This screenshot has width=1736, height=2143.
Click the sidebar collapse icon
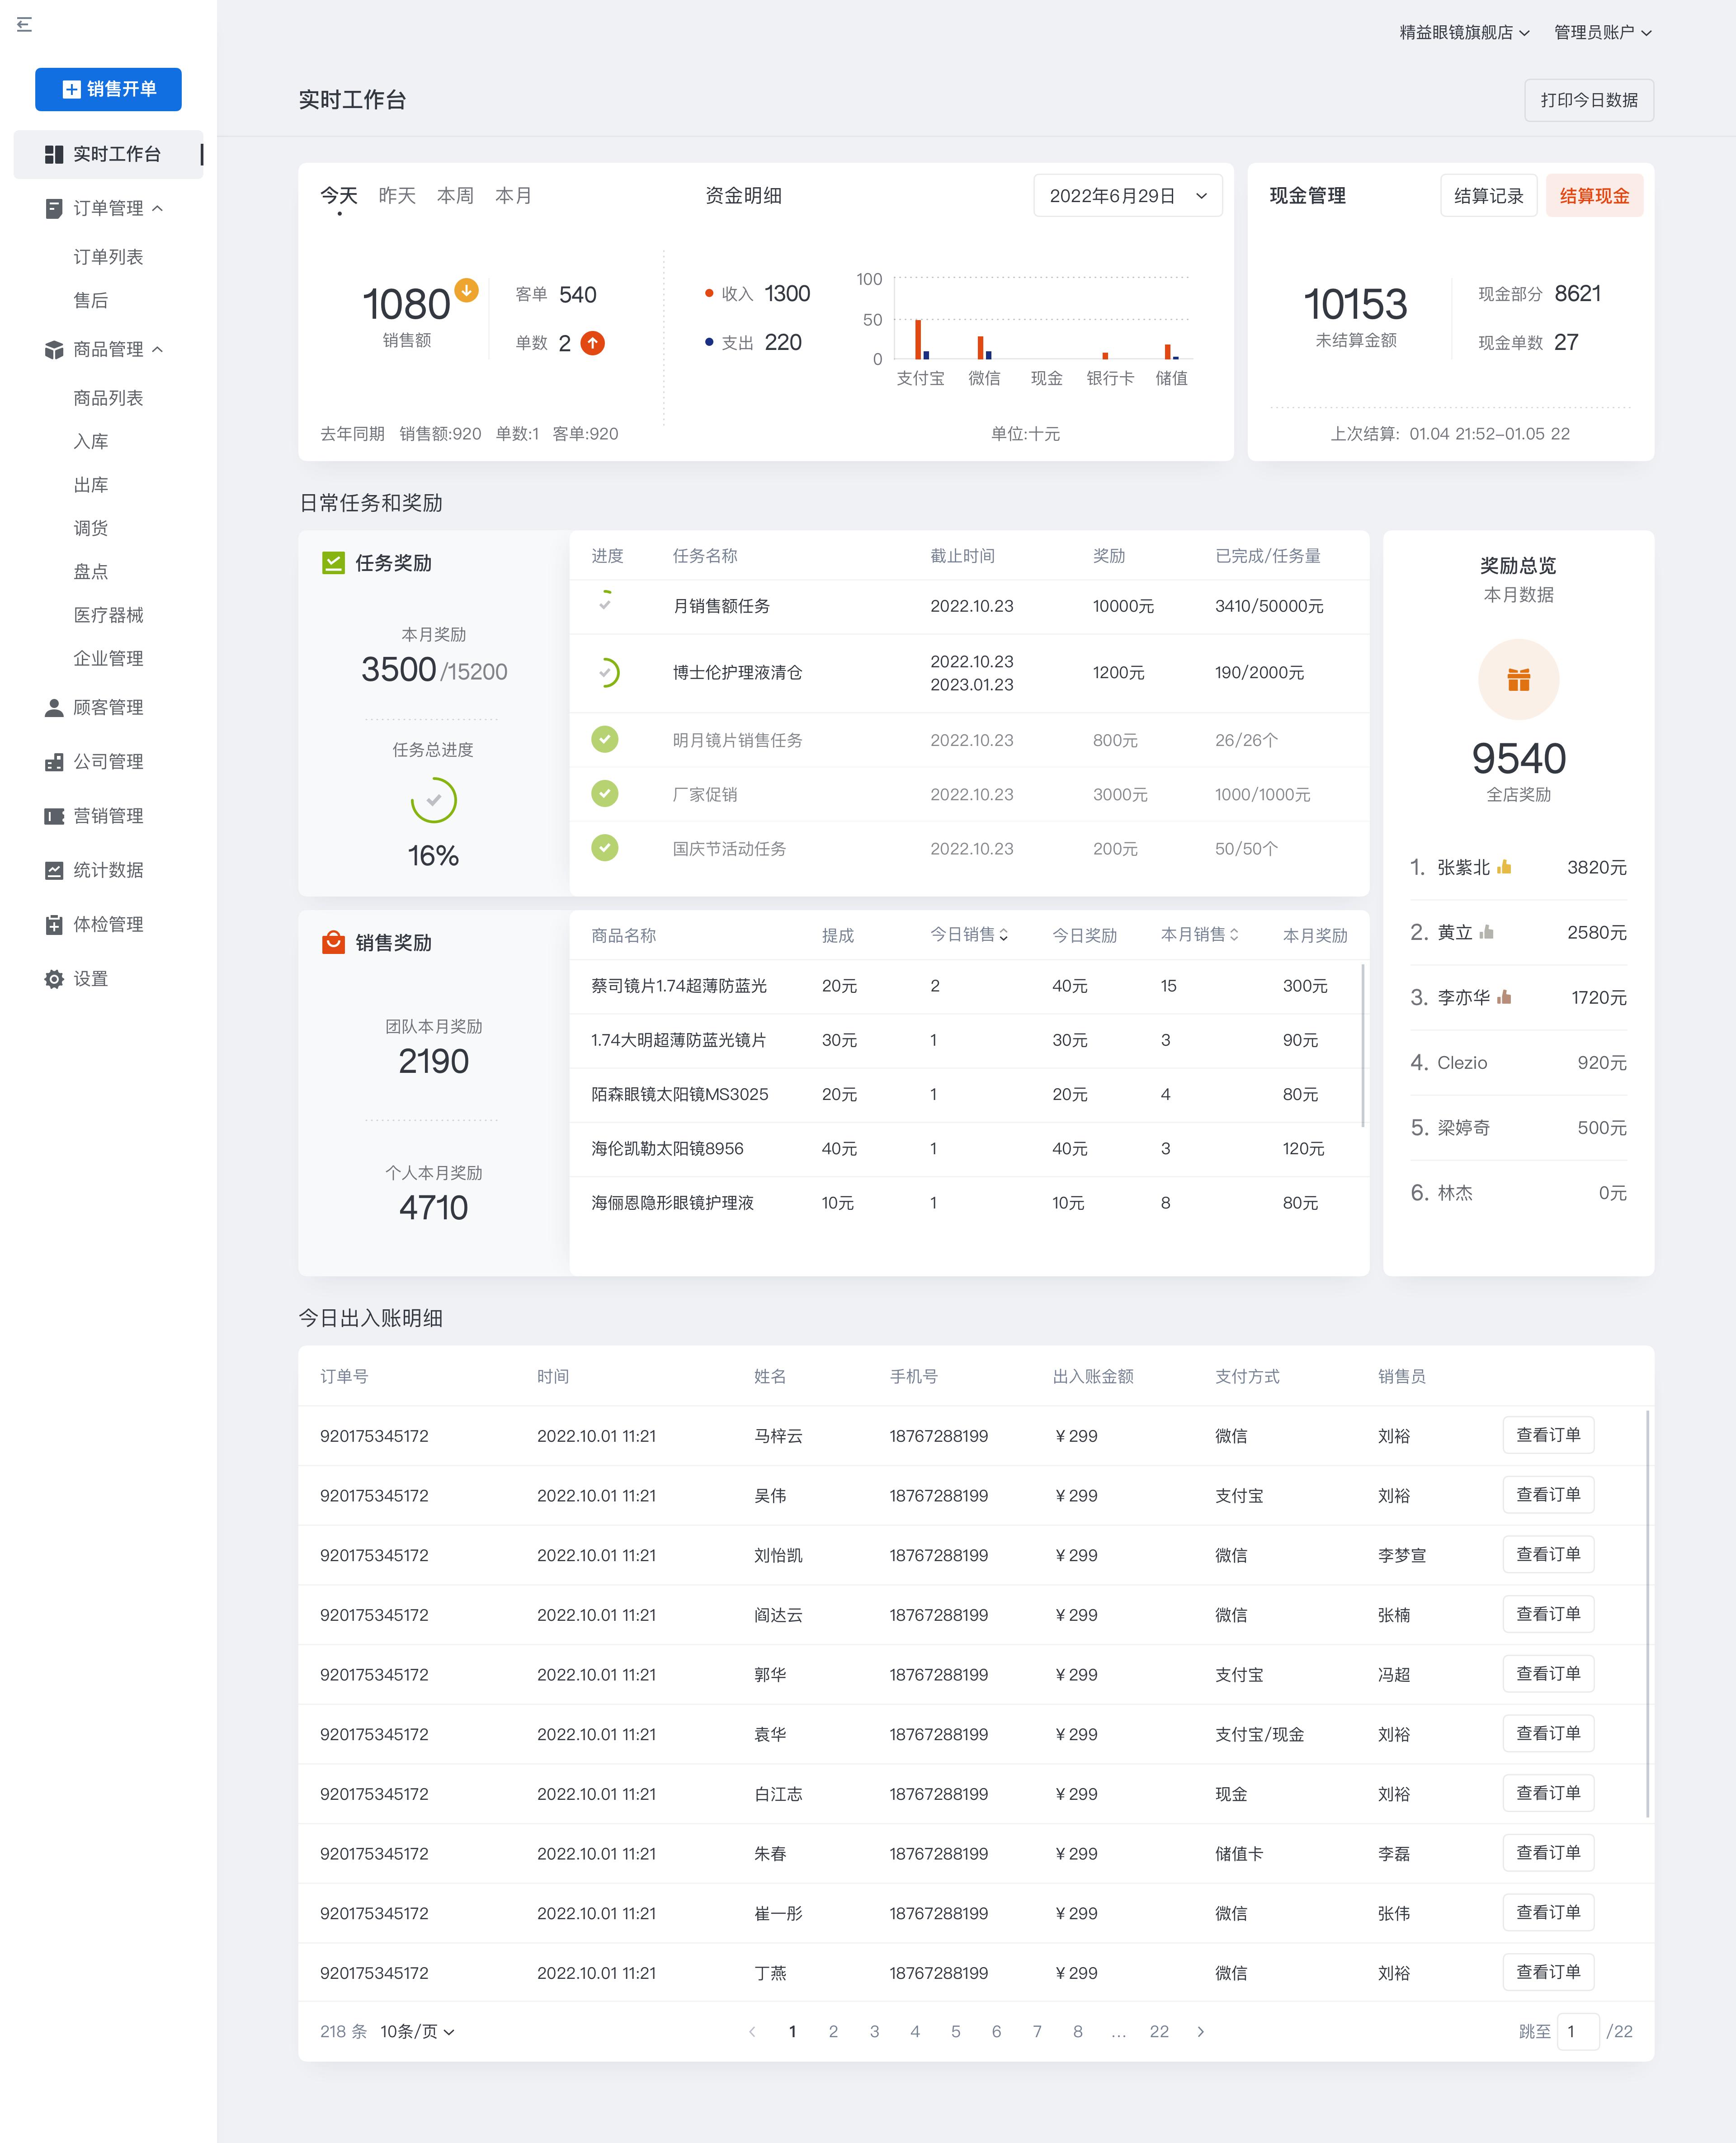tap(24, 24)
